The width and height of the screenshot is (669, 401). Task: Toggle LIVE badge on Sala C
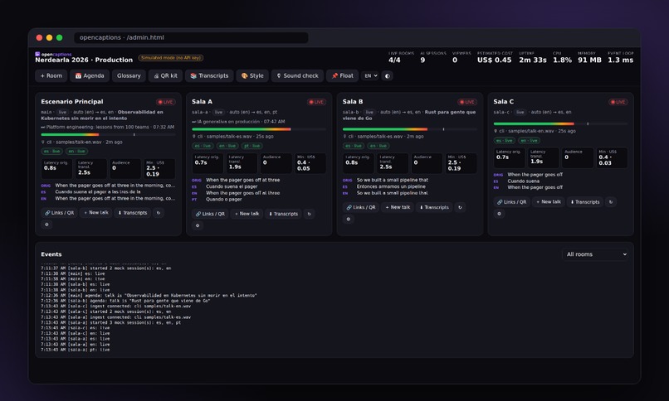(618, 102)
